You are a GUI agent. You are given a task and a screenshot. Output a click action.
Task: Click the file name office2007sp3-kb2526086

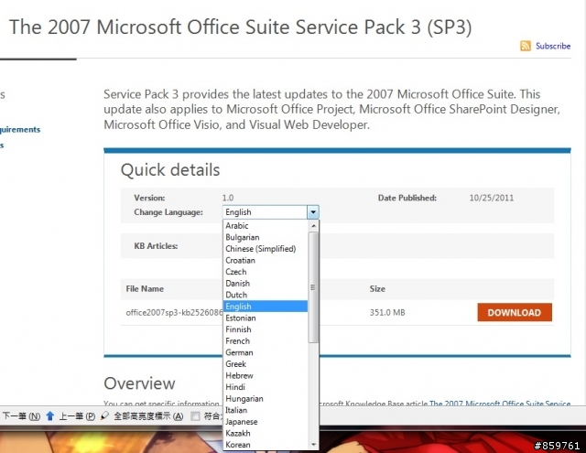pos(174,313)
